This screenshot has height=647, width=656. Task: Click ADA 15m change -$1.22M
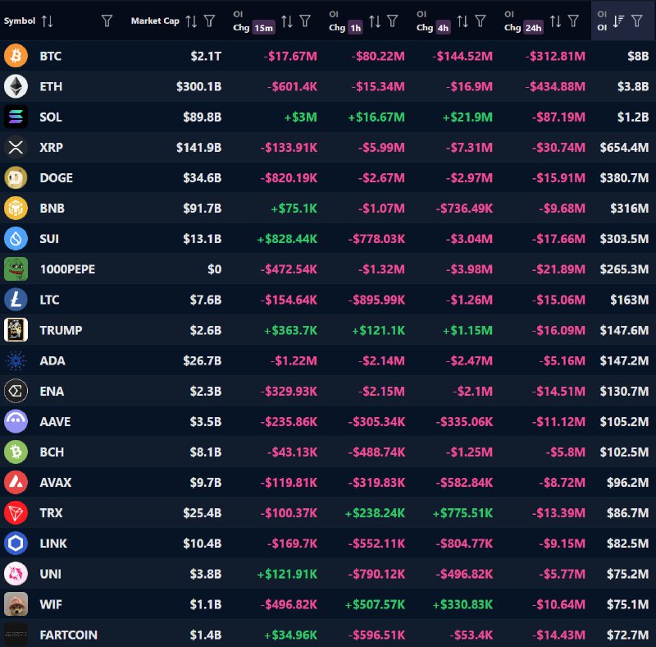(x=294, y=360)
